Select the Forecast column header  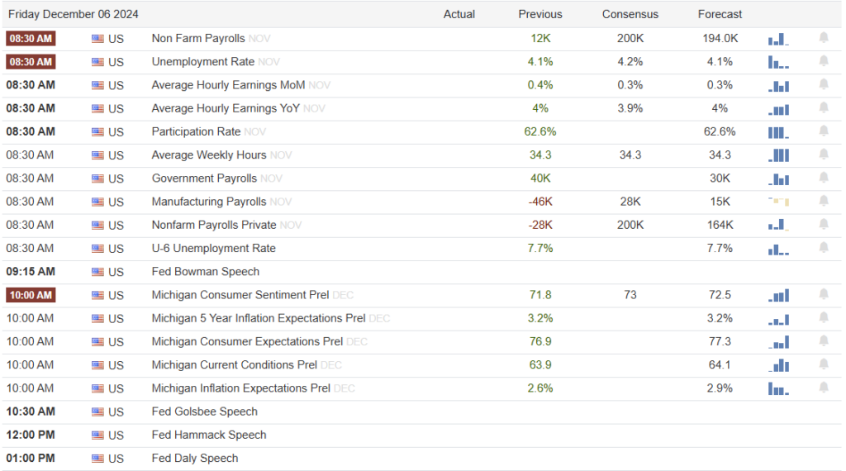point(720,14)
